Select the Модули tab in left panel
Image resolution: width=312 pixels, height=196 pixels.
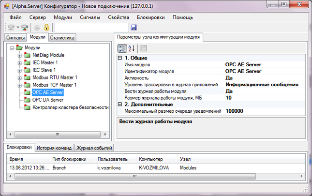click(37, 37)
